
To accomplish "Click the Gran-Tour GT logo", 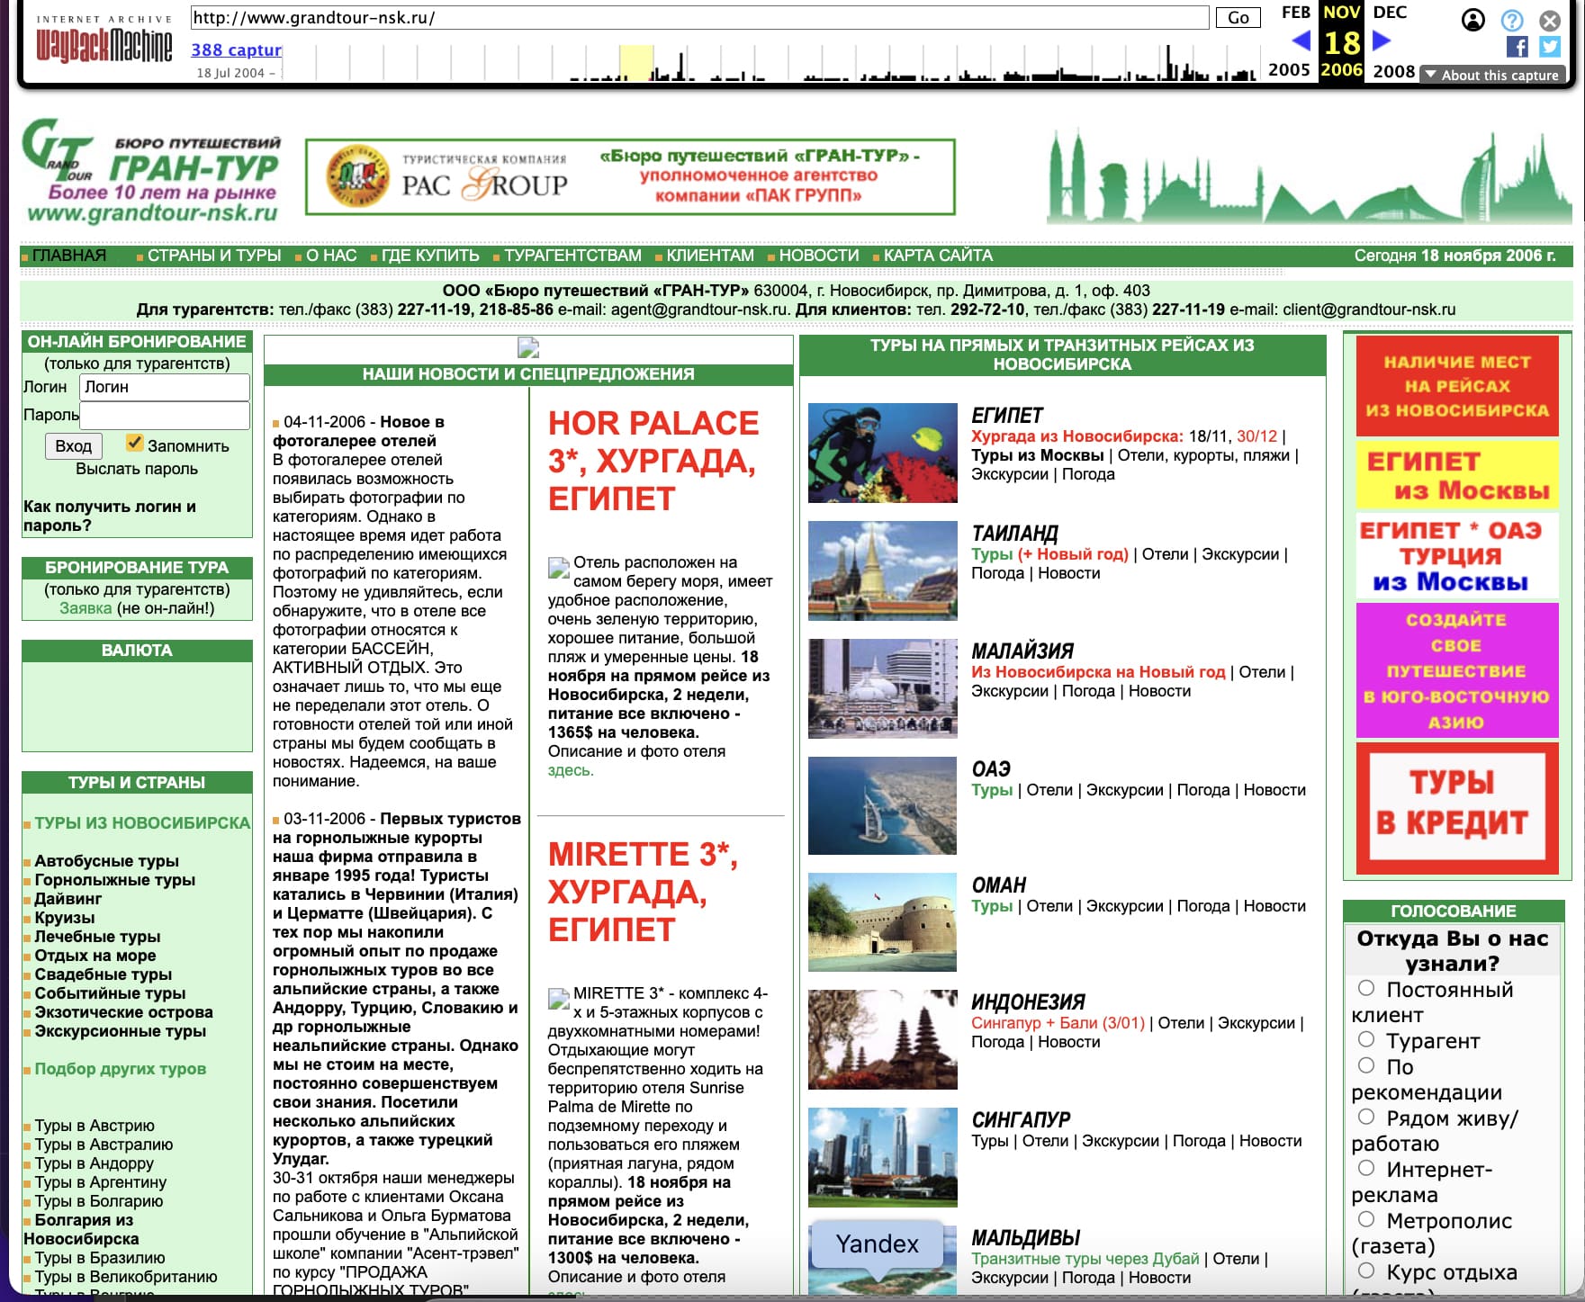I will point(150,171).
